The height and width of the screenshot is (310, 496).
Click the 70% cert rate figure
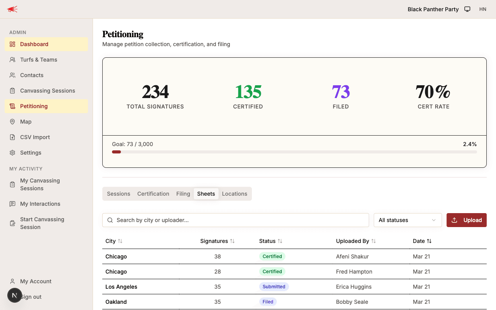(433, 92)
